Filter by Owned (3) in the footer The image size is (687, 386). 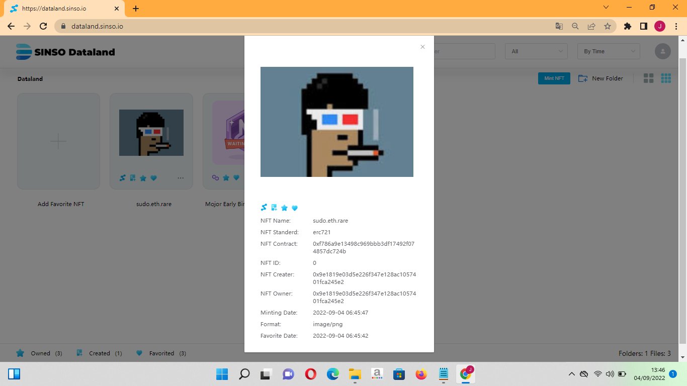click(39, 353)
